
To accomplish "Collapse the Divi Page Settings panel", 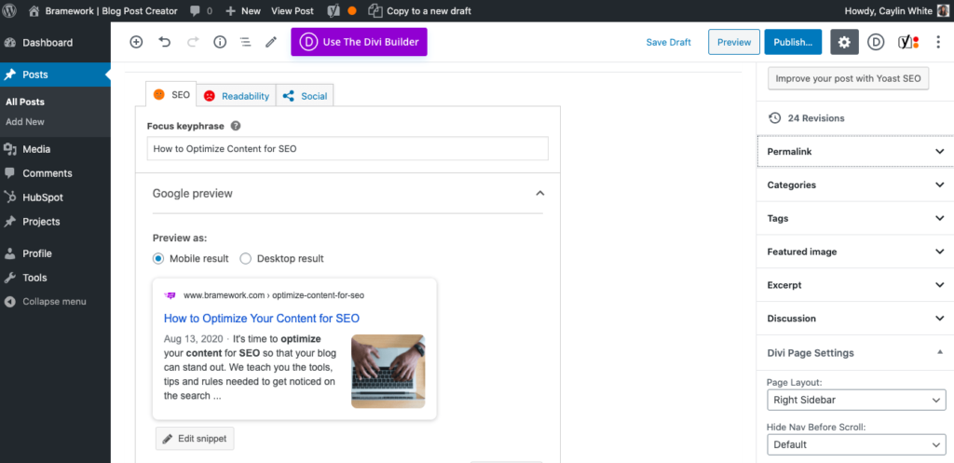I will (855, 353).
